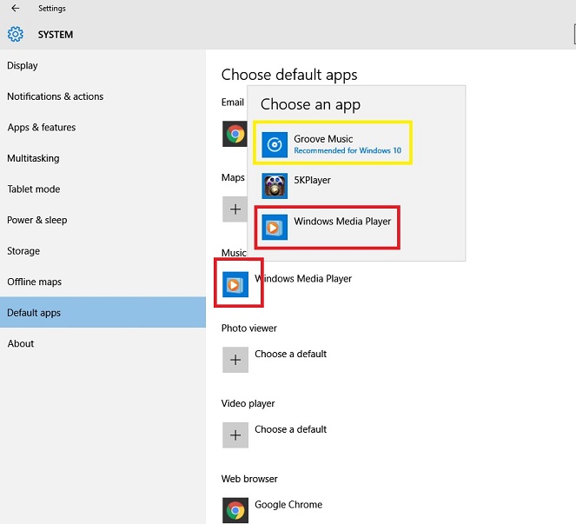
Task: Choose a default for Photo viewer
Action: 290,354
